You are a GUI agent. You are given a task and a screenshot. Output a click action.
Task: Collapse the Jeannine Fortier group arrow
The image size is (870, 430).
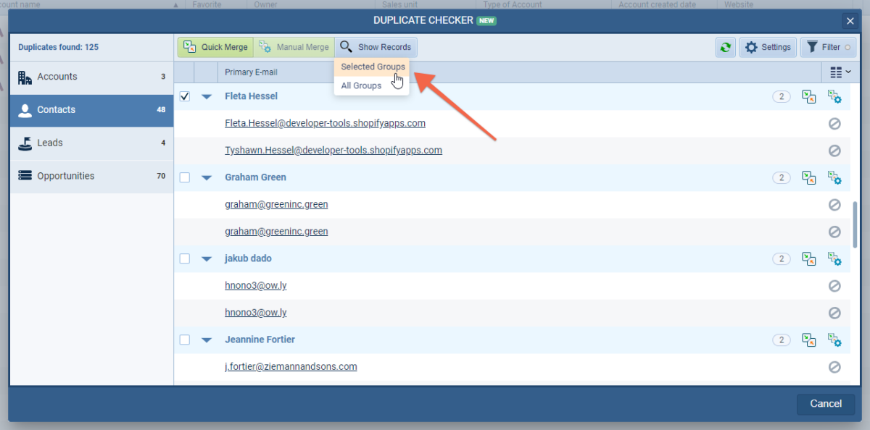click(207, 340)
